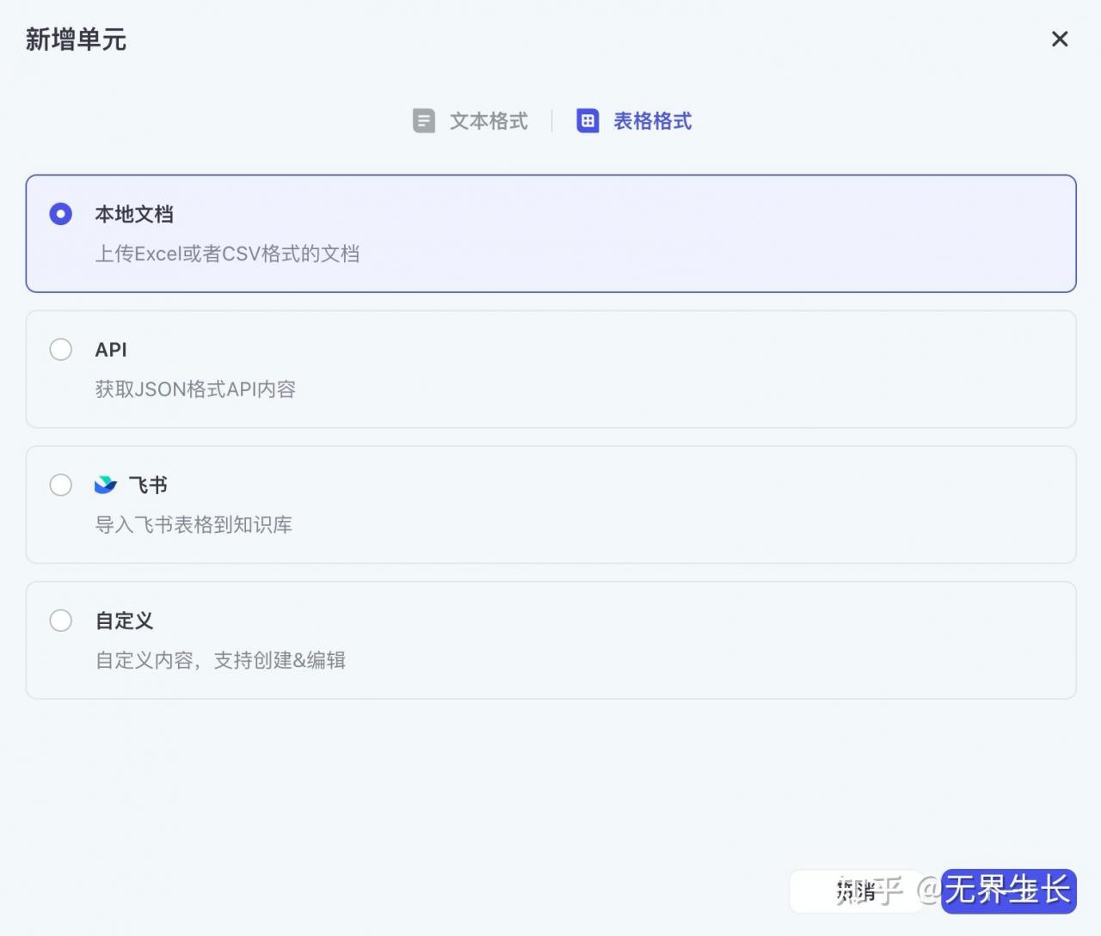This screenshot has width=1101, height=936.
Task: Click the 本地文档 option title
Action: click(134, 214)
